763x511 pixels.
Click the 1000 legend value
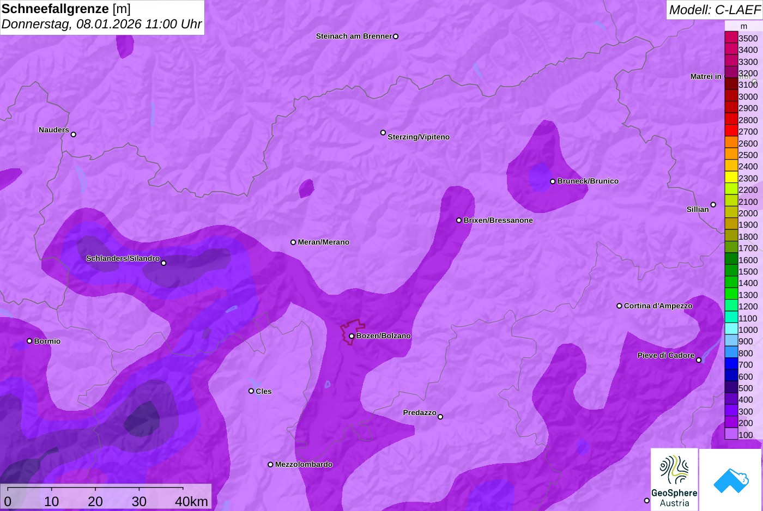coord(748,330)
